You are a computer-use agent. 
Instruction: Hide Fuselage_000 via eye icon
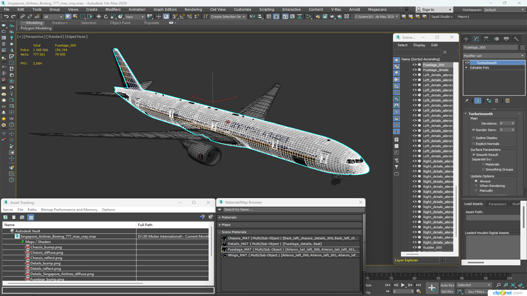click(414, 65)
